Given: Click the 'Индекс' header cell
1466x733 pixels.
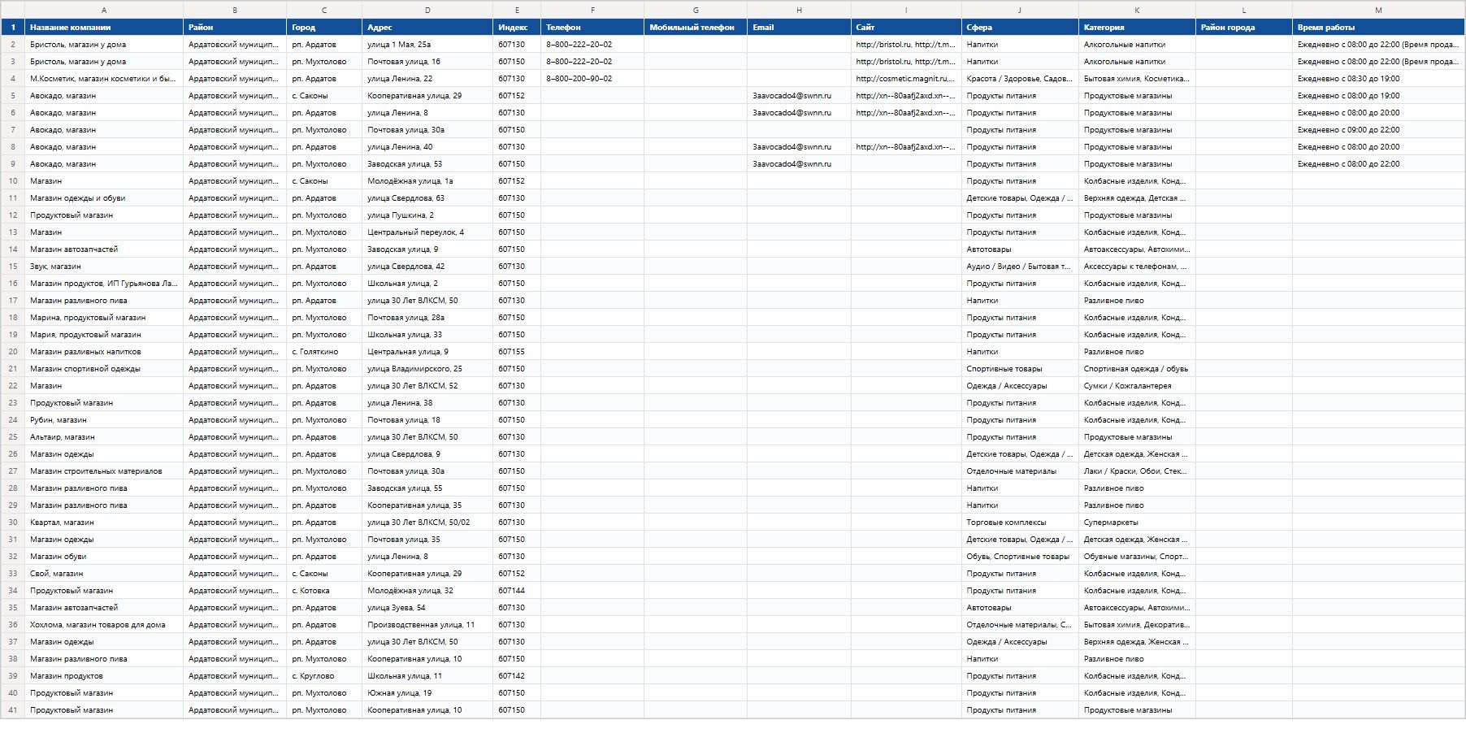Looking at the screenshot, I should (x=517, y=28).
